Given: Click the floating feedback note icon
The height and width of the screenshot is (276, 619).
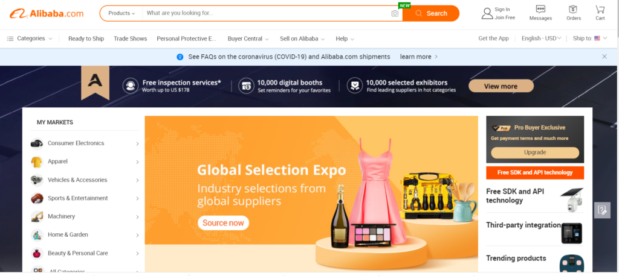Looking at the screenshot, I should [x=602, y=210].
